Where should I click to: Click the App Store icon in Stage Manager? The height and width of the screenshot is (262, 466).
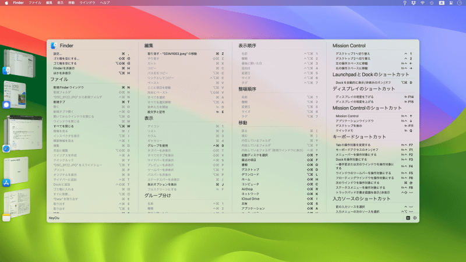[x=6, y=183]
